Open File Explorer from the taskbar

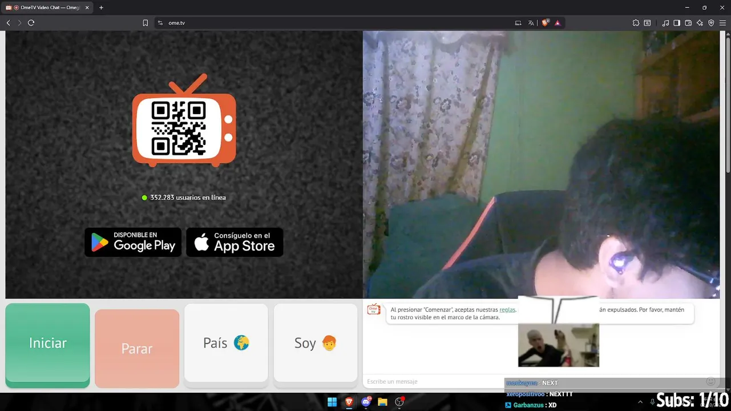tap(382, 402)
